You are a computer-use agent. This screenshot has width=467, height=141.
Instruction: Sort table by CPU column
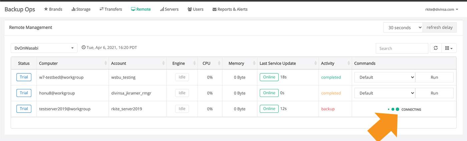210,63
